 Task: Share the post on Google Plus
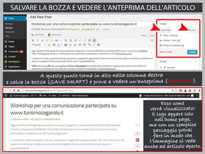(137, 140)
